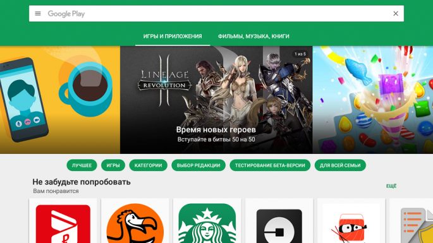Click the 1 из 5 banner counter

[x=300, y=54]
